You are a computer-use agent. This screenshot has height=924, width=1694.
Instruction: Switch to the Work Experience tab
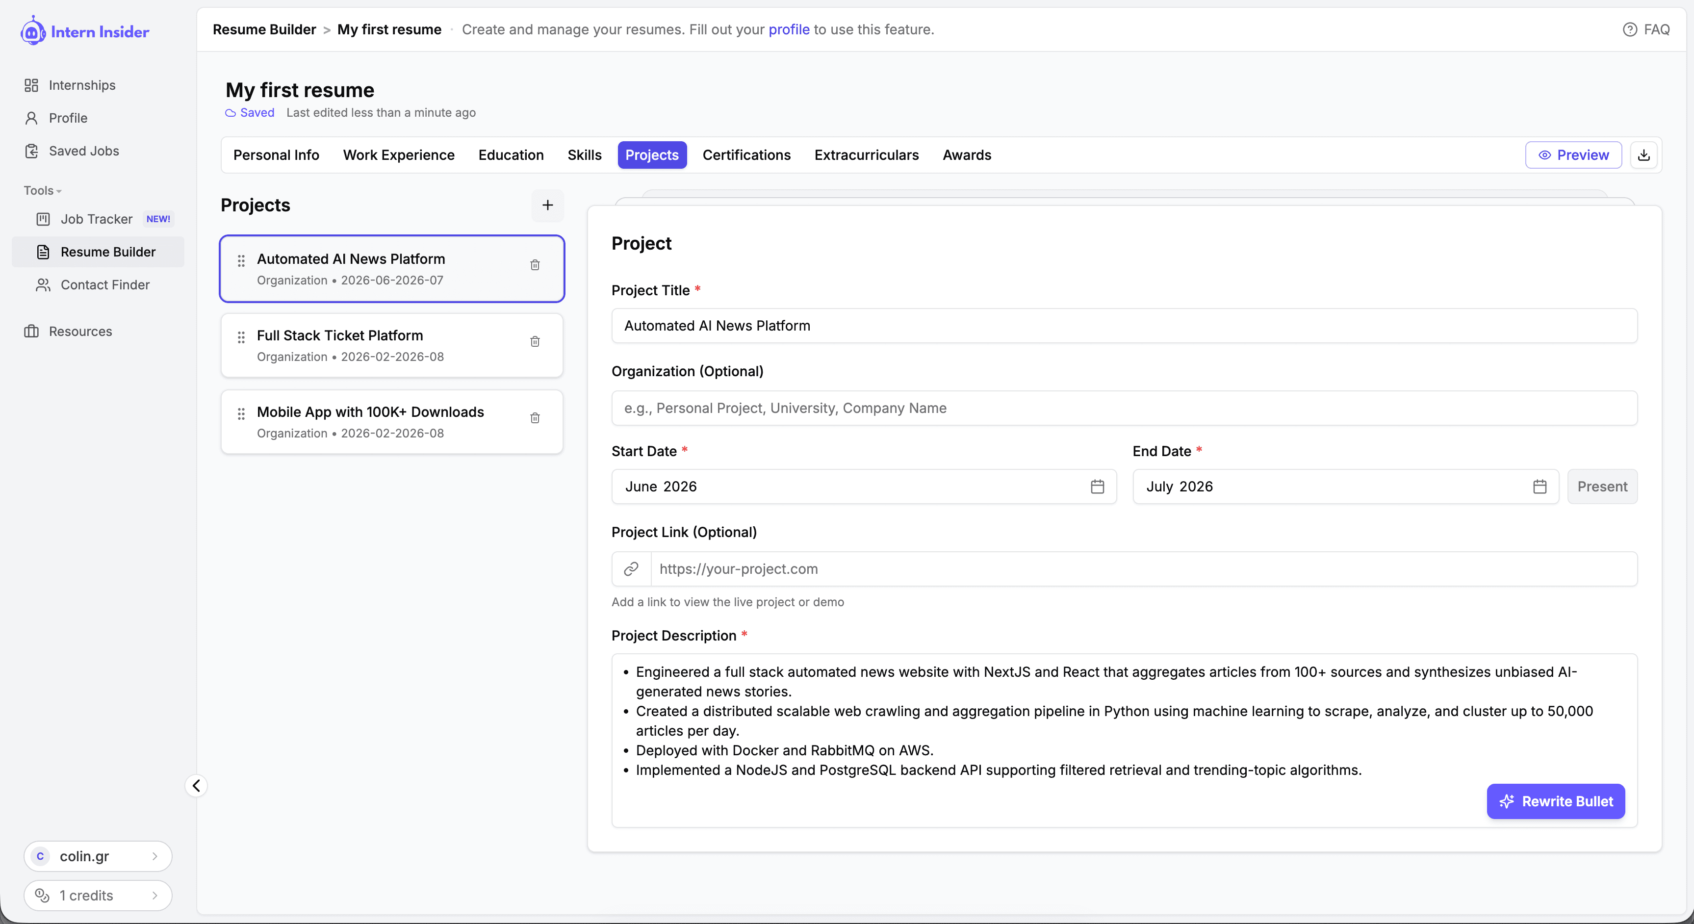pyautogui.click(x=399, y=155)
